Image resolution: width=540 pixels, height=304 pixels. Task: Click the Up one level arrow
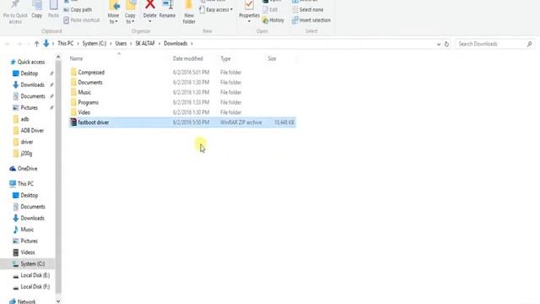coord(36,44)
